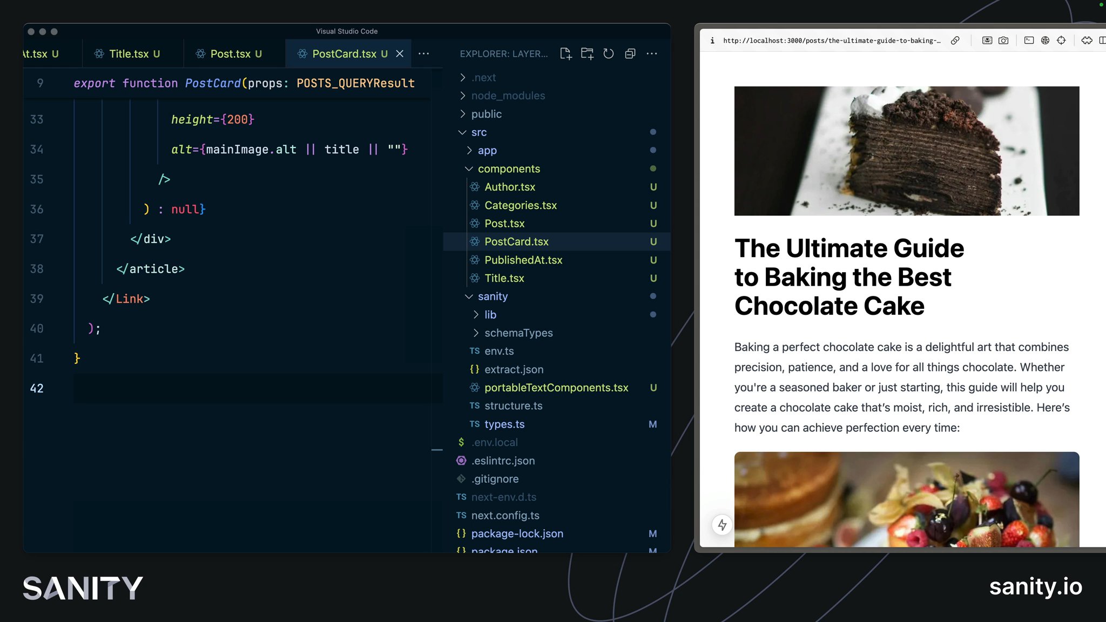
Task: Collapse the components folder
Action: click(469, 169)
